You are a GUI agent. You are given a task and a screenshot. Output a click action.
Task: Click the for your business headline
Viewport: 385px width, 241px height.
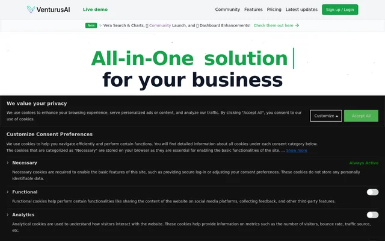[x=192, y=80]
